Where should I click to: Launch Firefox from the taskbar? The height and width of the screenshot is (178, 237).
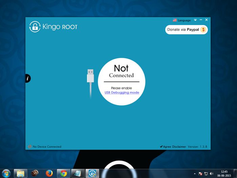[49, 174]
